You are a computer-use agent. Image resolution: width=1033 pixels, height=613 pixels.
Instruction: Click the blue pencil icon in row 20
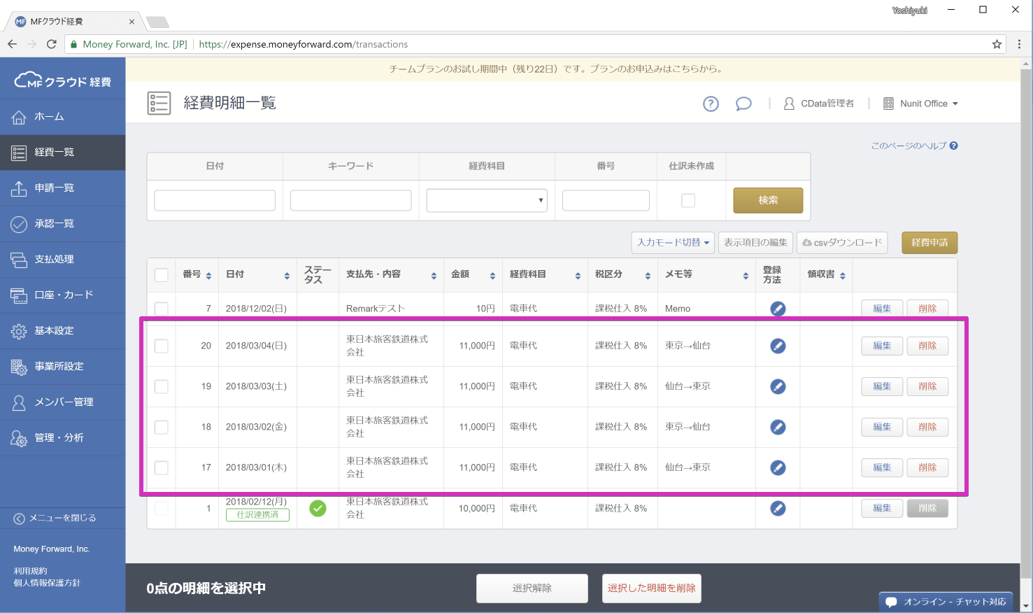(778, 346)
